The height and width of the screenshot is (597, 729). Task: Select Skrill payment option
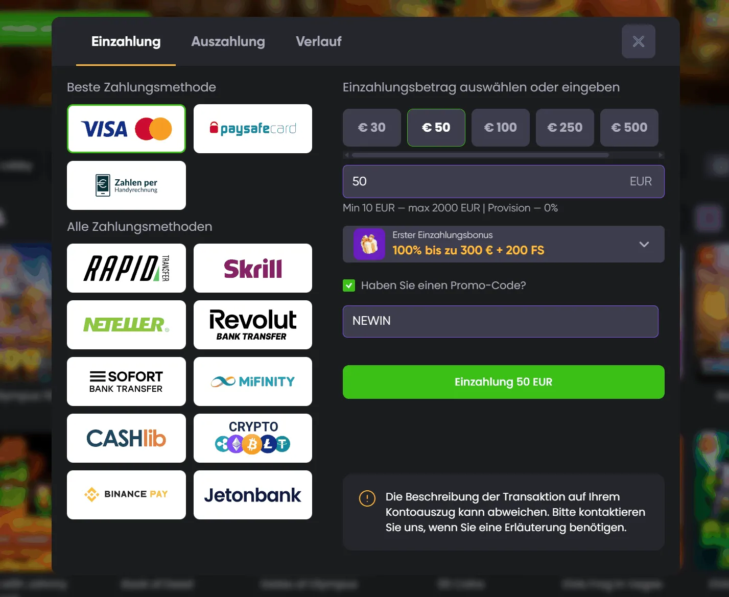[x=253, y=268]
